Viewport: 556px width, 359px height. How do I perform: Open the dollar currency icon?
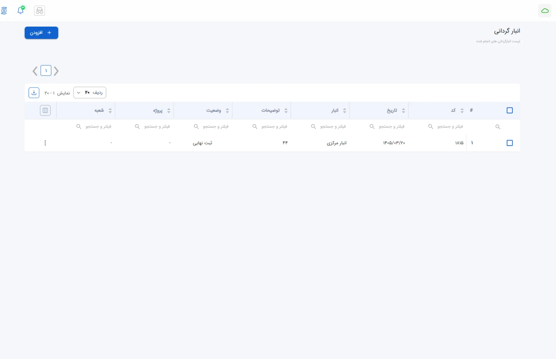[x=4, y=11]
